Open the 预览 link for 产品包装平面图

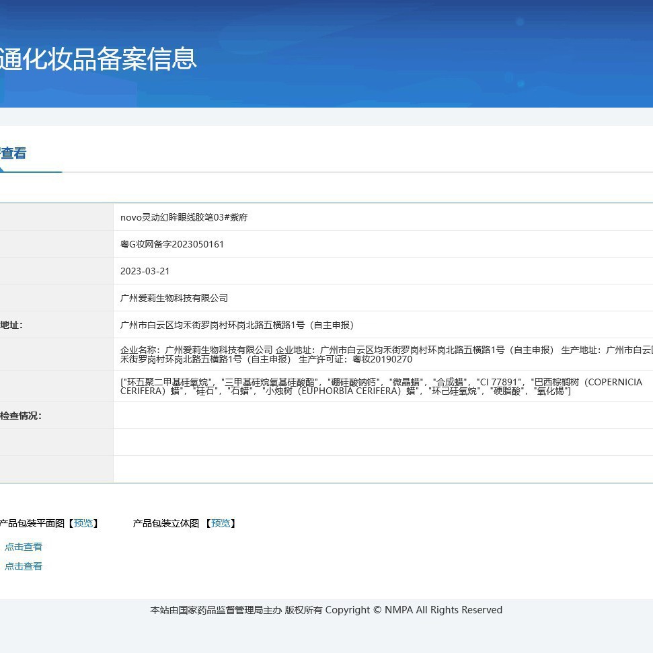83,523
